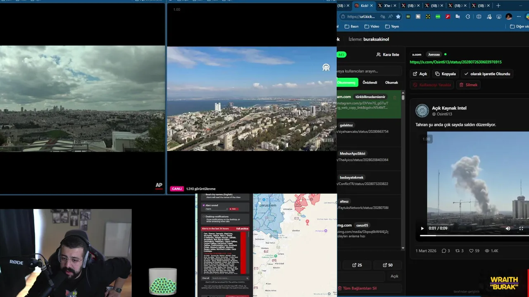Toggle Read city names (English) checkbox

(204, 194)
